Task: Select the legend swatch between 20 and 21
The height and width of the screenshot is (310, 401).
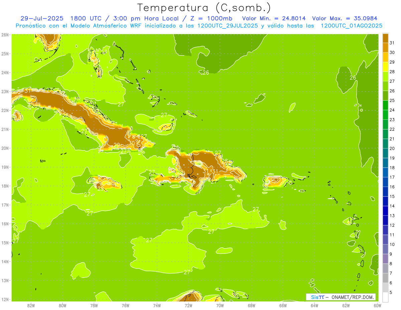Action: click(385, 143)
